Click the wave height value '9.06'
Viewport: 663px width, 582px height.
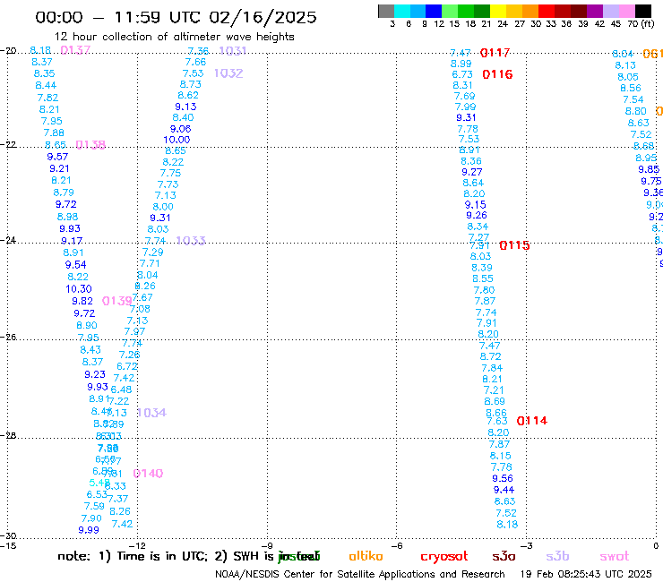[181, 129]
